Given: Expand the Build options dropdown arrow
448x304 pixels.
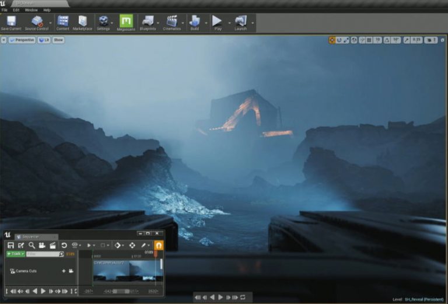Looking at the screenshot, I should [206, 23].
